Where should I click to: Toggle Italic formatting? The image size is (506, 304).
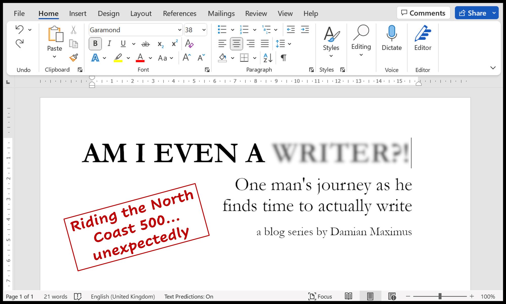click(109, 44)
